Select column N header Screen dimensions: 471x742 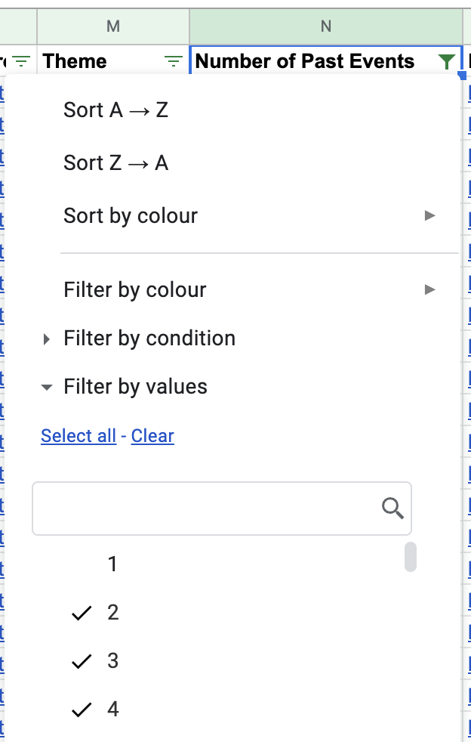[326, 26]
